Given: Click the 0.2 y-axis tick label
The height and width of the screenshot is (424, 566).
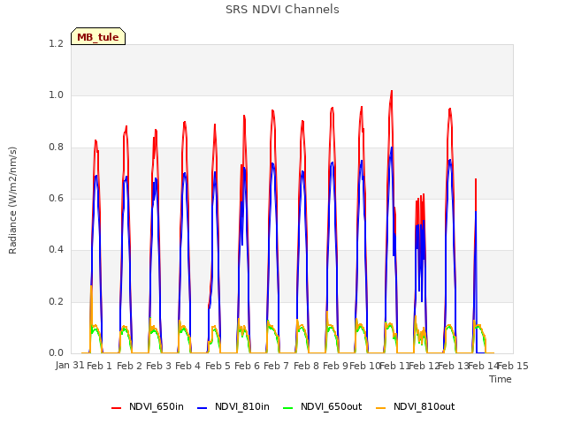Looking at the screenshot, I should pos(57,301).
